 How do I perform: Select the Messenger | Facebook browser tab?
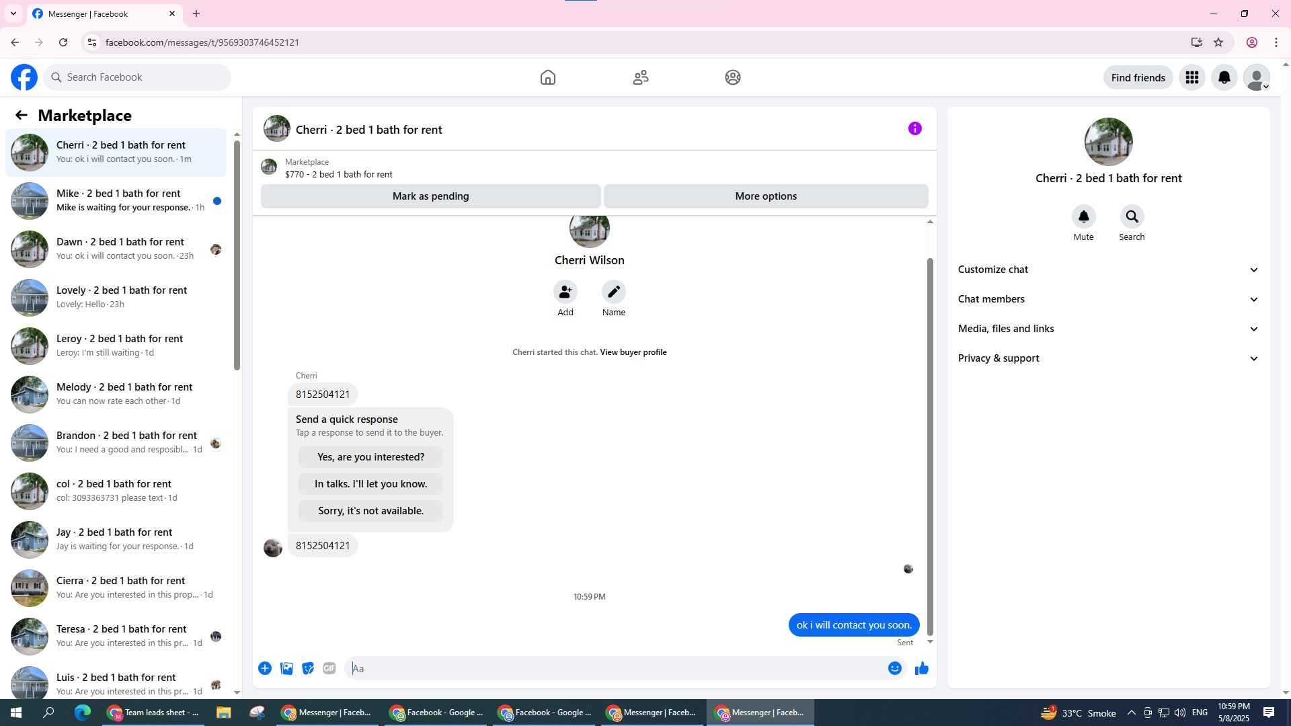(104, 13)
